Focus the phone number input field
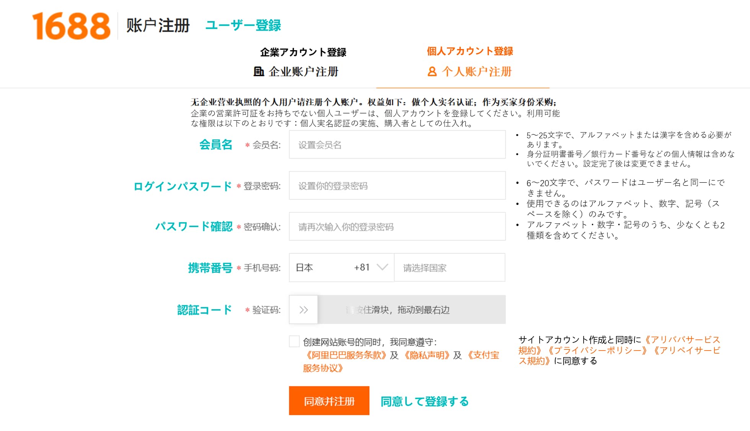The image size is (750, 431). click(449, 268)
